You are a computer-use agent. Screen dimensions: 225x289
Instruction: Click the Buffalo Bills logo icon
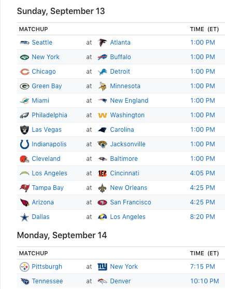[102, 57]
